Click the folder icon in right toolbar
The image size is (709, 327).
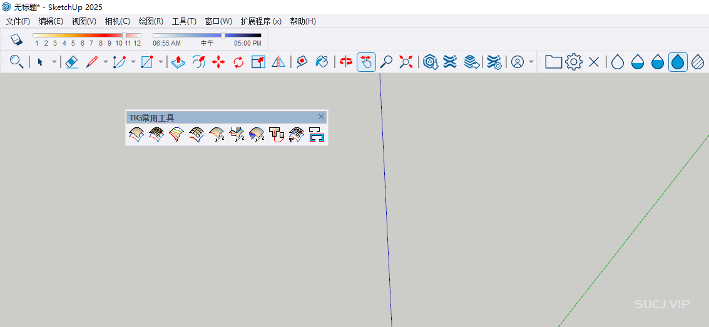(x=553, y=62)
